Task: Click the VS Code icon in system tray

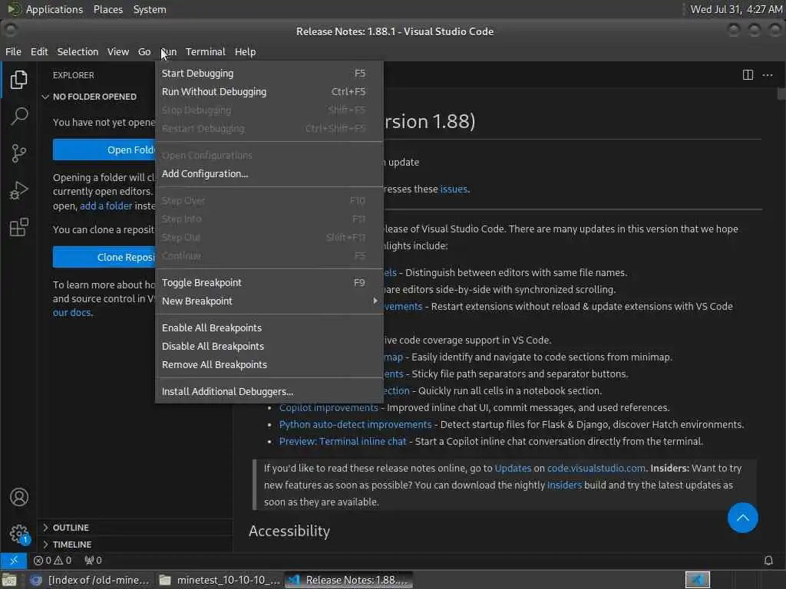Action: point(697,580)
